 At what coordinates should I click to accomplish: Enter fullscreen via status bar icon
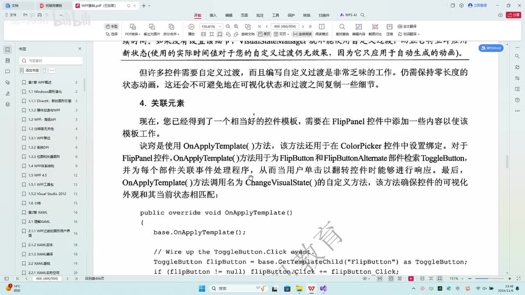click(x=518, y=279)
